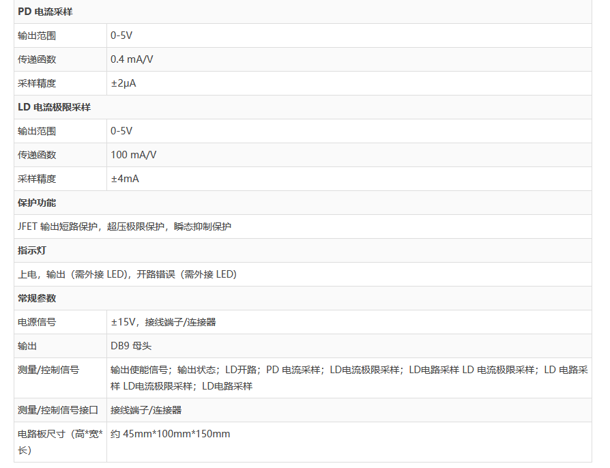Click the 保护功能 section header

tap(37, 203)
